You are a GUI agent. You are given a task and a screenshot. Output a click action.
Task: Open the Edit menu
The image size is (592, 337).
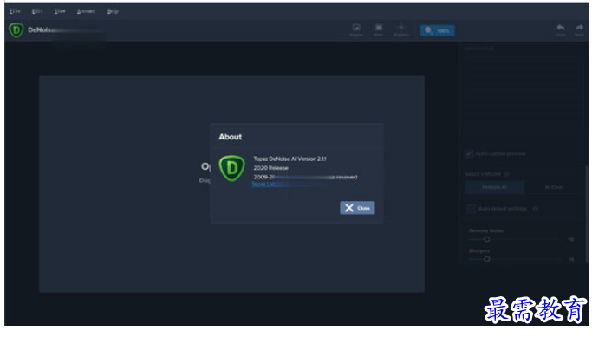coord(37,11)
